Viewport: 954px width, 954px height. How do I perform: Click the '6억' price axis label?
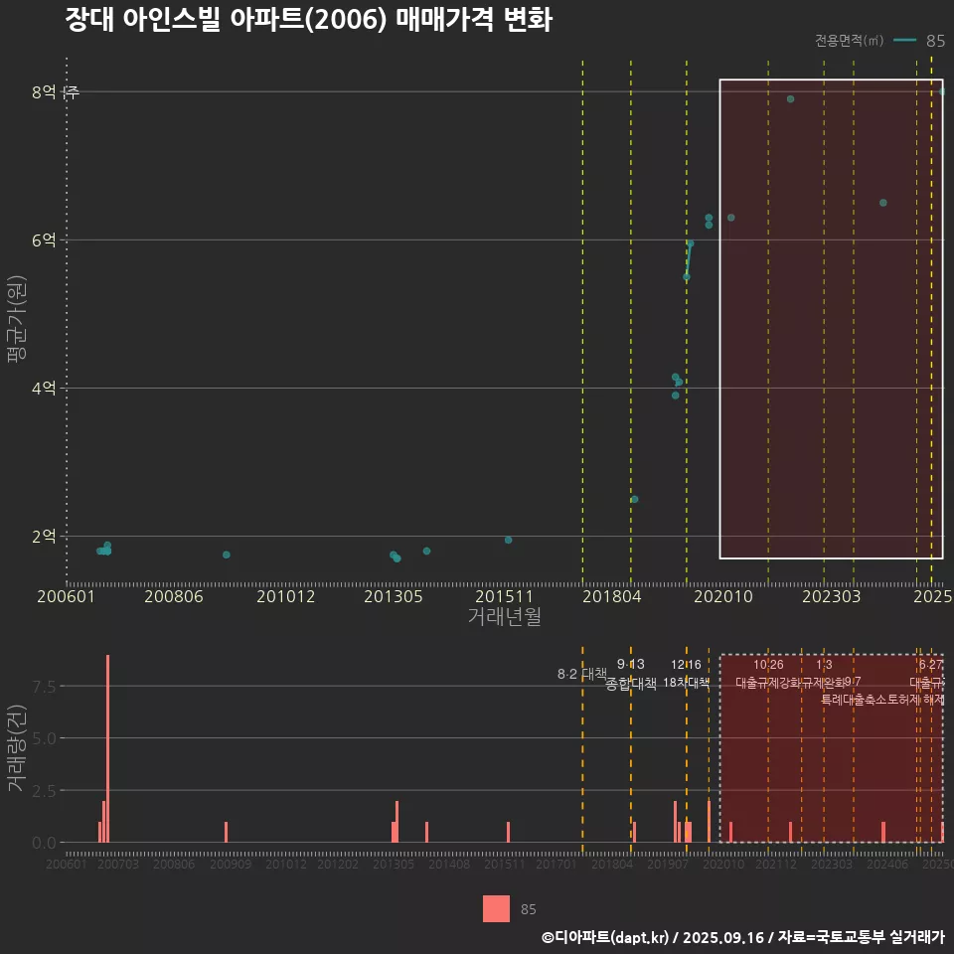[x=44, y=239]
